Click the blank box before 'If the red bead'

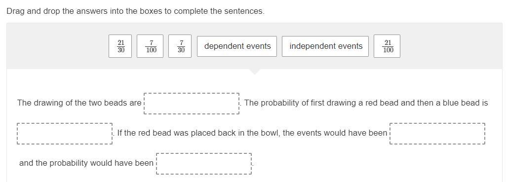tap(65, 133)
